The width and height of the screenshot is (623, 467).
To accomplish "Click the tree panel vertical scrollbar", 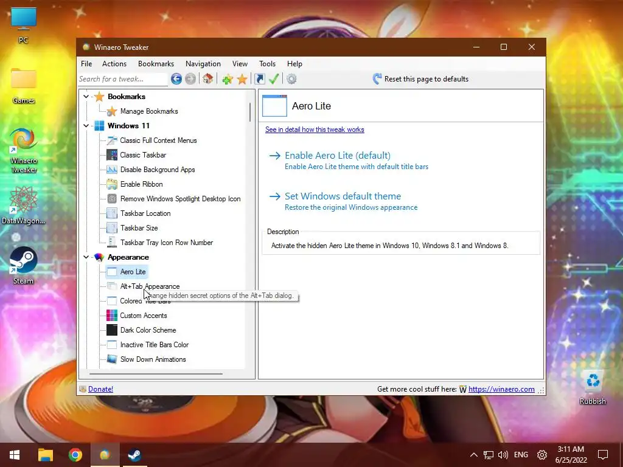I will coord(250,112).
